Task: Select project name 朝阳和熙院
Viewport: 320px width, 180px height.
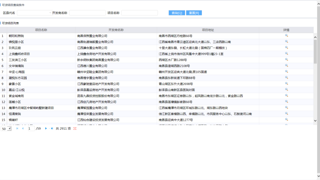Action: 16,36
